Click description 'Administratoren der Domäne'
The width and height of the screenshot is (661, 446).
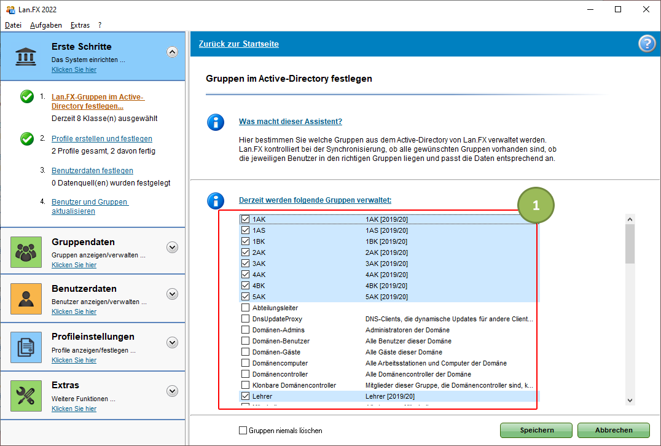pos(407,330)
